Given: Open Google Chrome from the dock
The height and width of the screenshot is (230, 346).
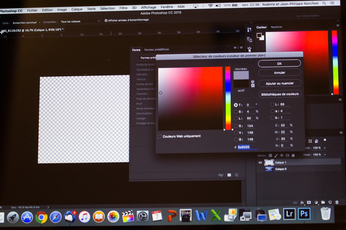Looking at the screenshot, I should (42, 217).
